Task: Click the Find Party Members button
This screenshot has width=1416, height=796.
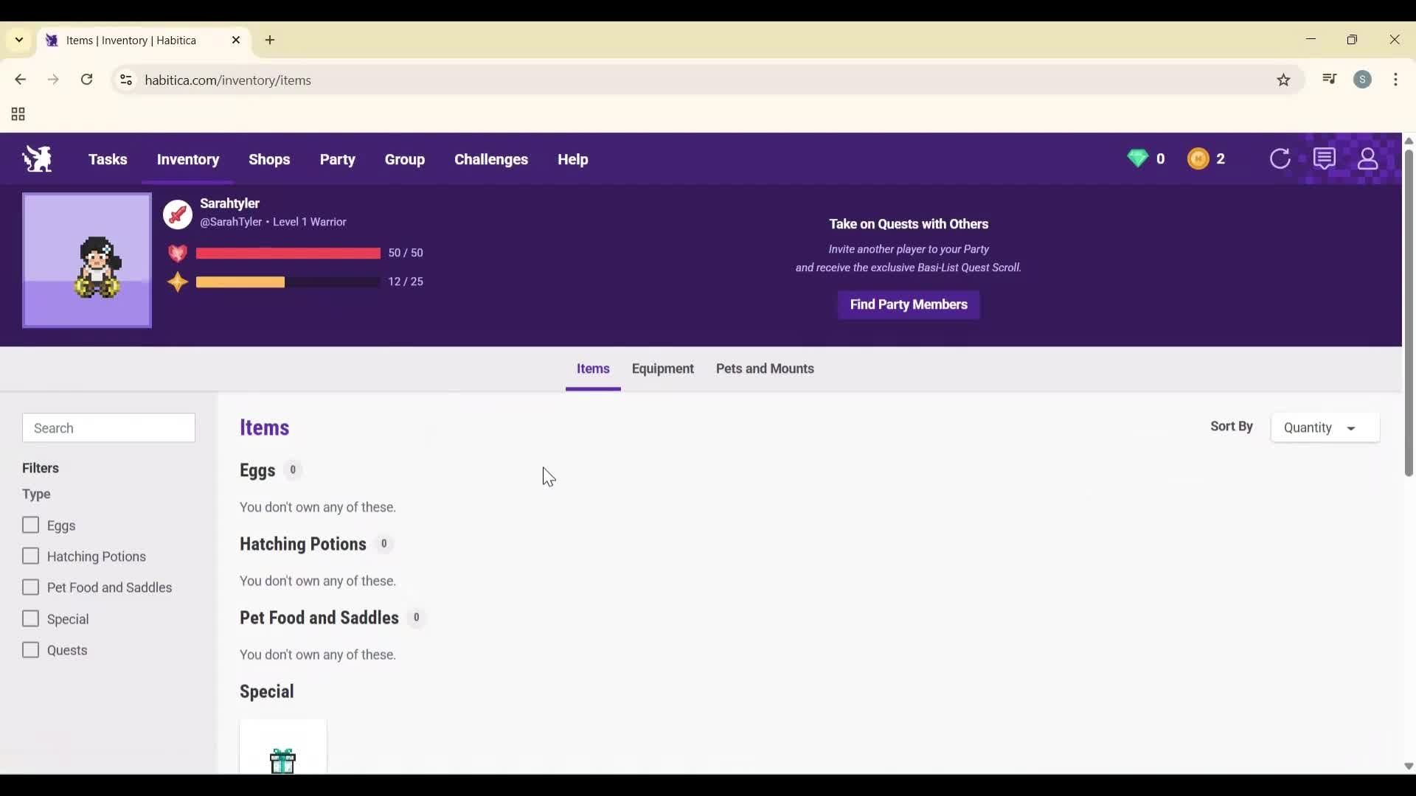Action: 908,304
